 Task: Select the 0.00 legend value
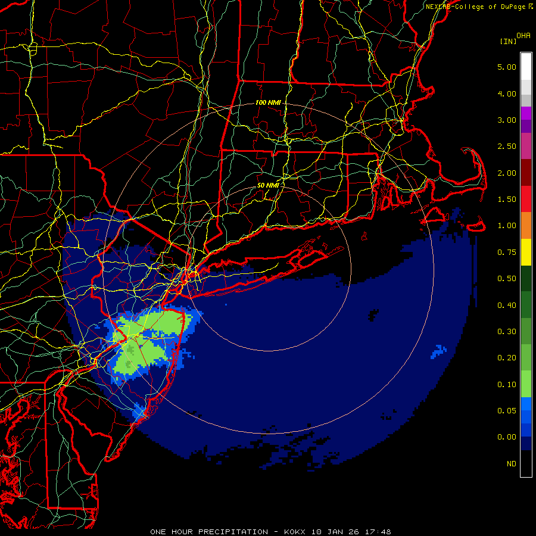(507, 437)
